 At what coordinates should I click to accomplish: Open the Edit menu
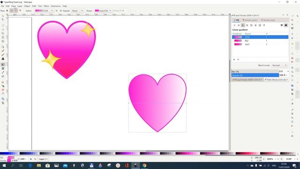coord(7,6)
